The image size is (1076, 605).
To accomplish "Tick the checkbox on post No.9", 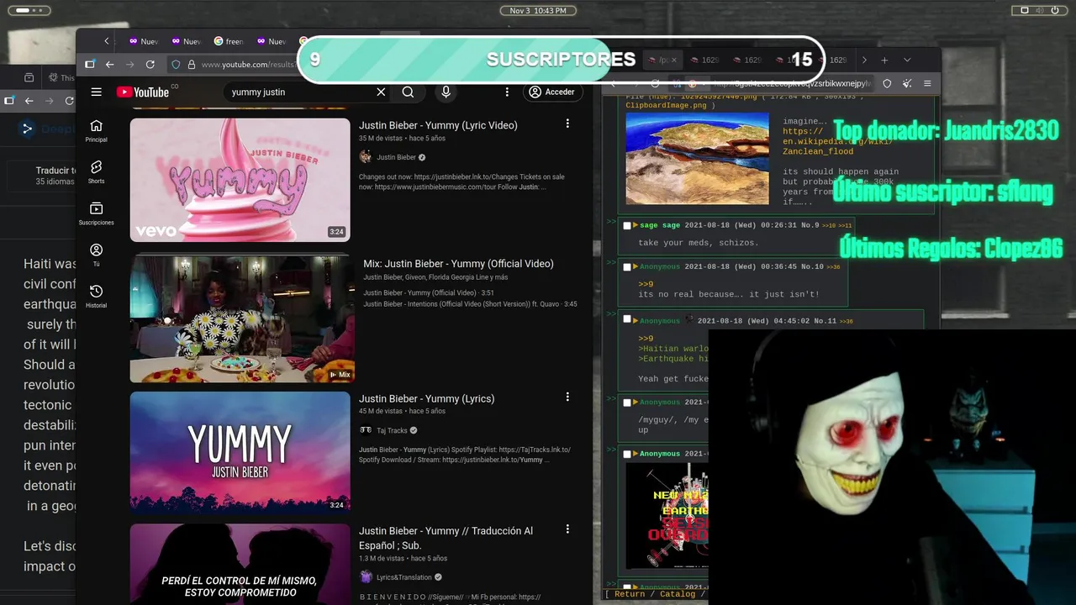I will coord(626,225).
